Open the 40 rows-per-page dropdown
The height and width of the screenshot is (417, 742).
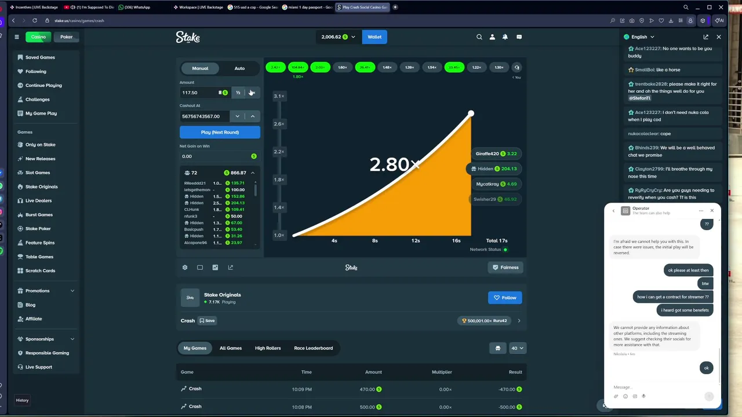pyautogui.click(x=517, y=348)
